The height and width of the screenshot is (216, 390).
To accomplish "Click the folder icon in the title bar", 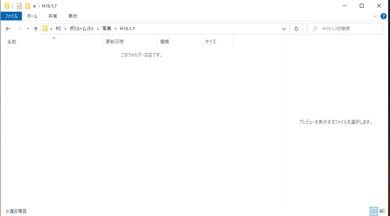I will tap(7, 6).
